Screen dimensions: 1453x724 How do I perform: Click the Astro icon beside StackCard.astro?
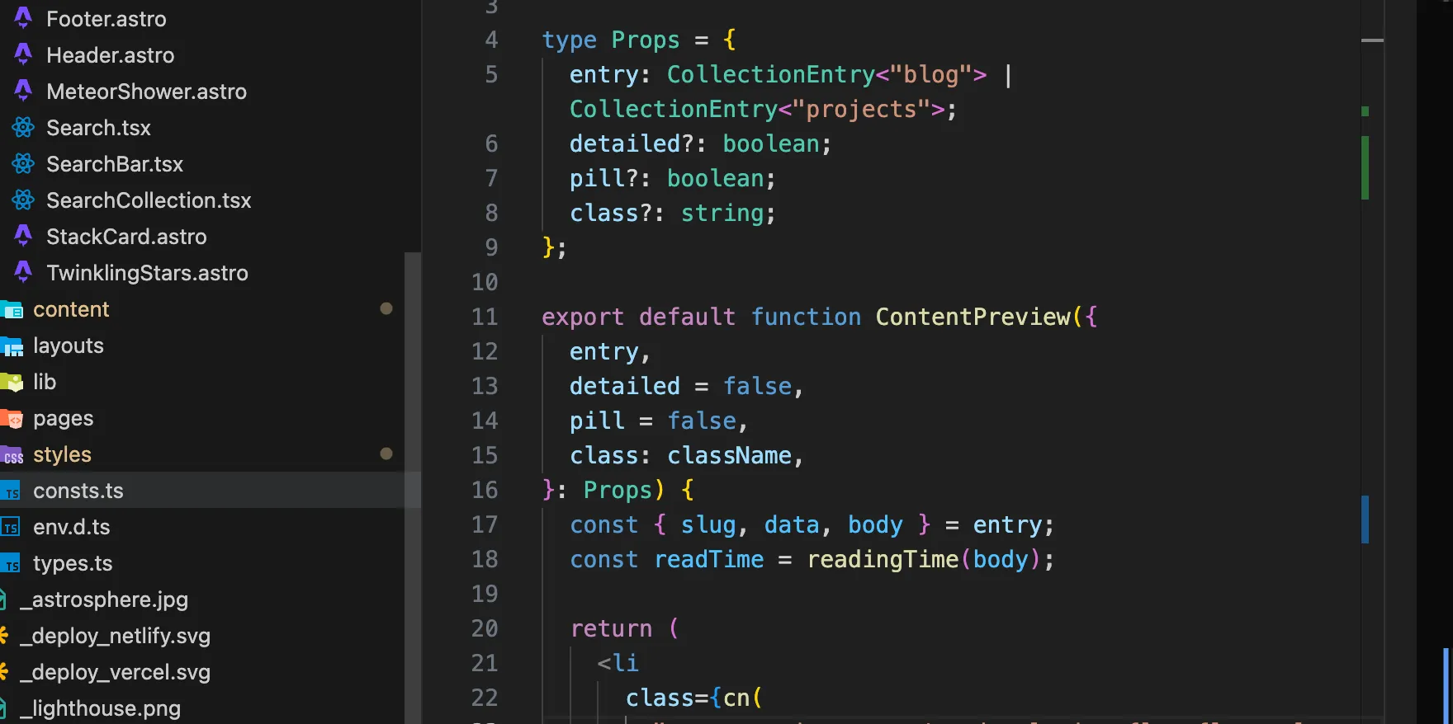click(23, 237)
